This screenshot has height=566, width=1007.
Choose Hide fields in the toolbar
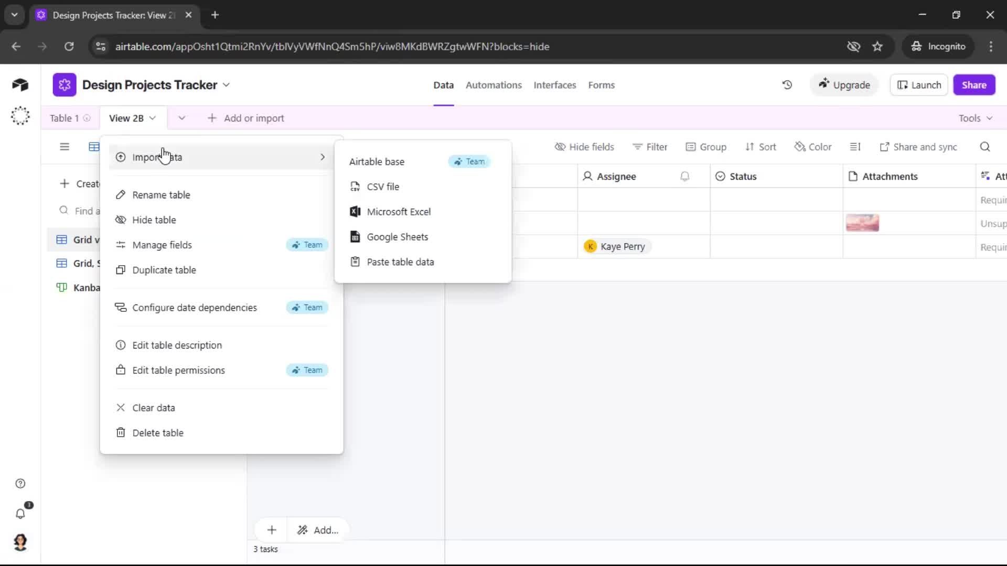point(584,147)
